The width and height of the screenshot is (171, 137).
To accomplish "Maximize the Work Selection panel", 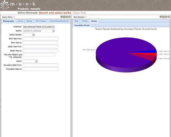I will coord(166,17).
